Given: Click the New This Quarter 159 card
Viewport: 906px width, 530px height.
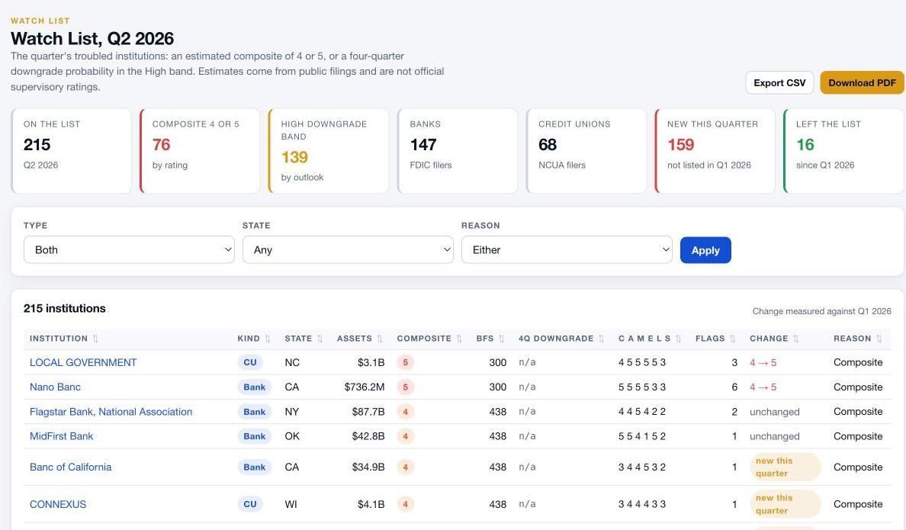Looking at the screenshot, I should (x=715, y=151).
